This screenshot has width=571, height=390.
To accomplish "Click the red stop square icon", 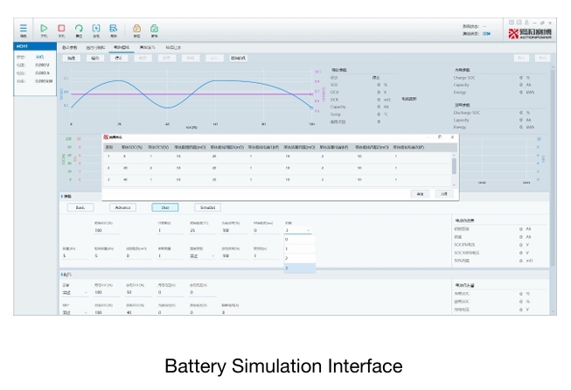I will (61, 28).
